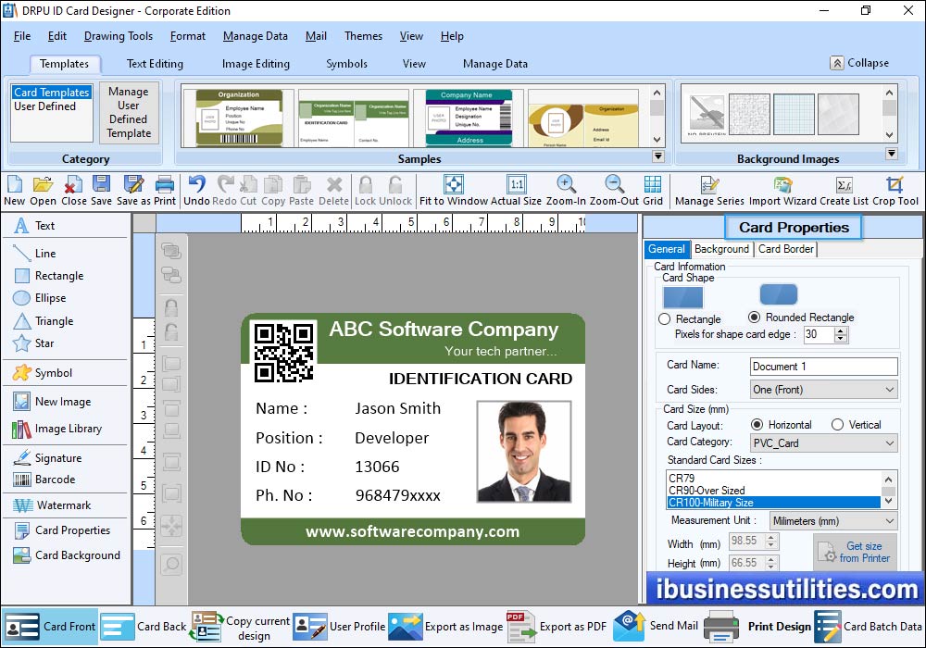This screenshot has height=648, width=926.
Task: Click the Manage Series icon
Action: 709,185
